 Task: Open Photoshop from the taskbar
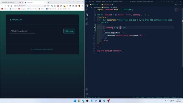[x=100, y=101]
